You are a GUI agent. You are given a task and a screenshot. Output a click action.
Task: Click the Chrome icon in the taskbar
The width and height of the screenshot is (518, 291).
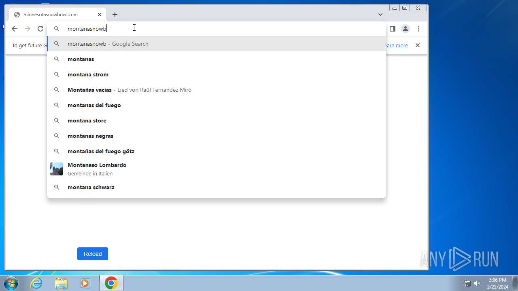111,283
